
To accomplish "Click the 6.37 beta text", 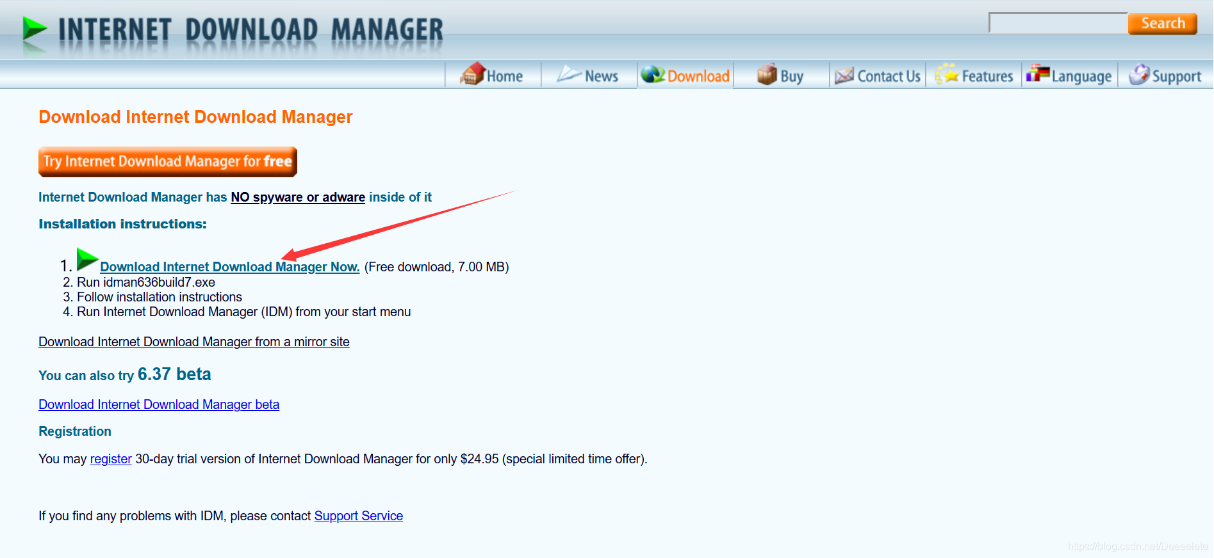I will [174, 374].
